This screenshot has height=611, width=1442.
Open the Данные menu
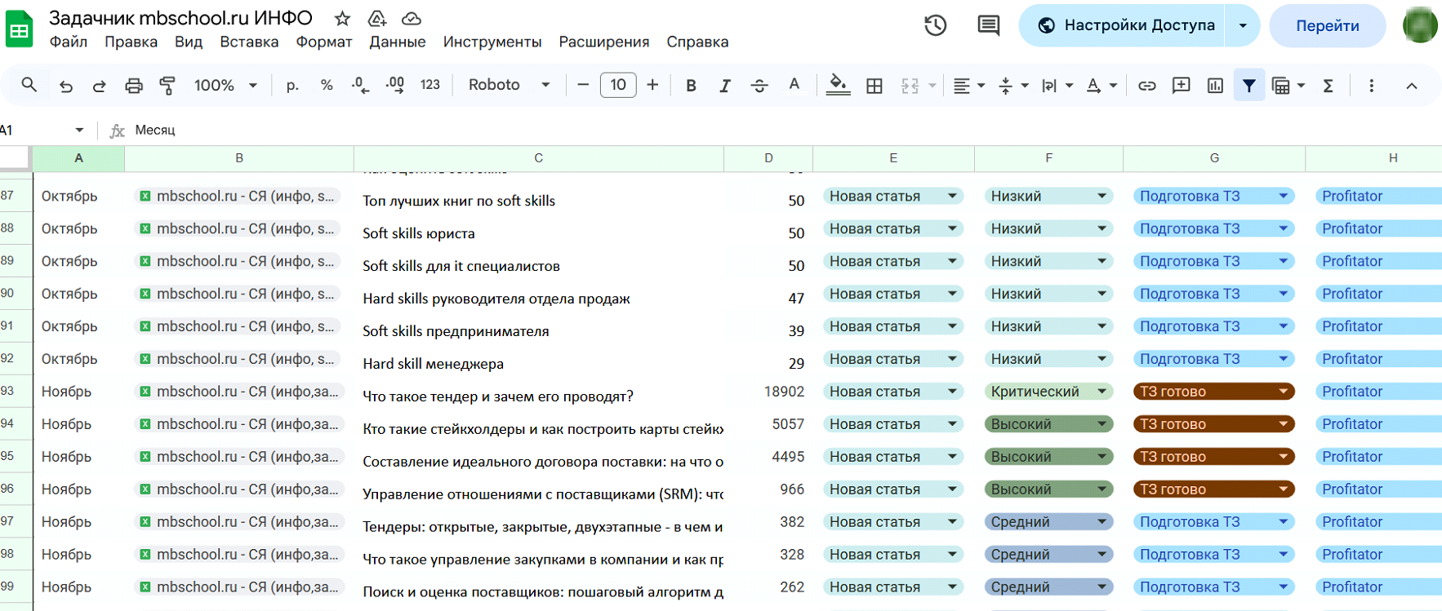pyautogui.click(x=397, y=42)
